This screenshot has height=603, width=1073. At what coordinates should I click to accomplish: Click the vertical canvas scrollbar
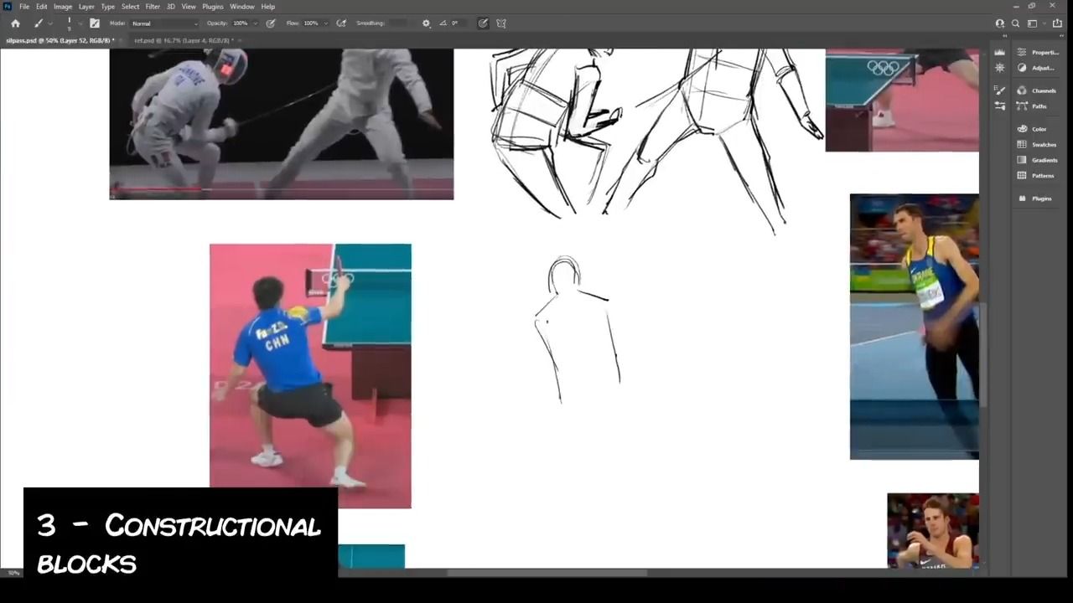click(x=985, y=354)
